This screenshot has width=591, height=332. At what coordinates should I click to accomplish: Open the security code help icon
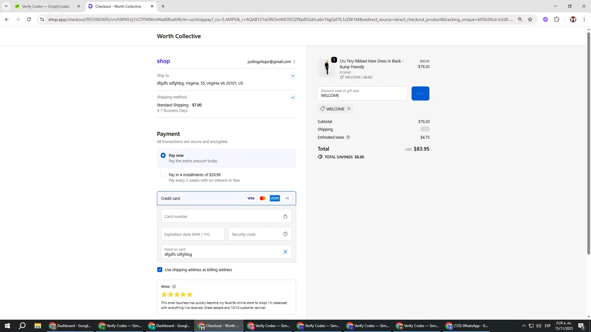click(x=285, y=234)
